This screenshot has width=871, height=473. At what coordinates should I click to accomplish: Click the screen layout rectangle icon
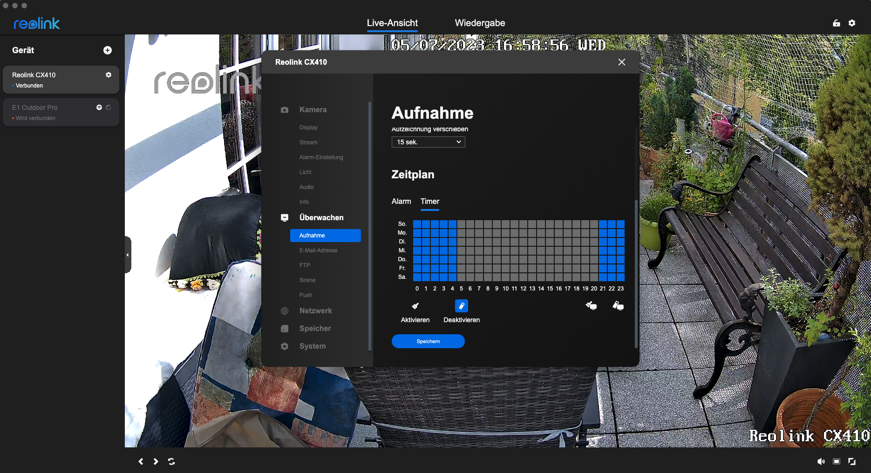[x=837, y=461]
